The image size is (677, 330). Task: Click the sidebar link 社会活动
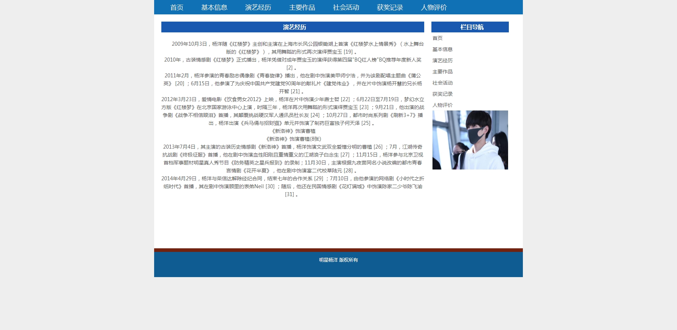(442, 83)
